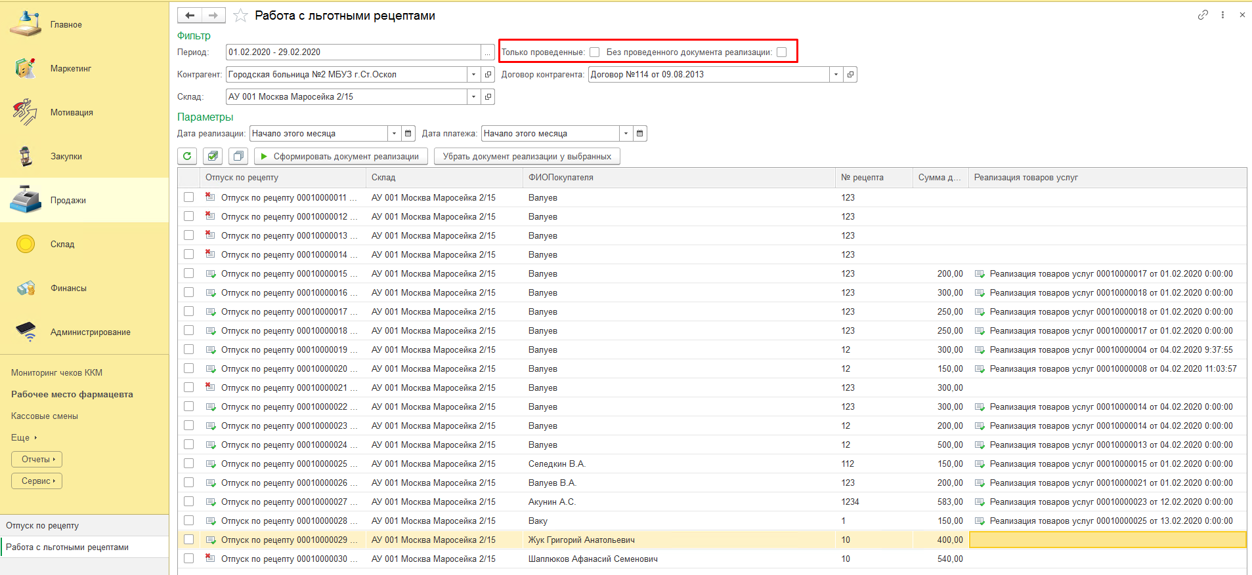Expand the Дата платежа dropdown
This screenshot has height=575, width=1252.
(x=626, y=134)
